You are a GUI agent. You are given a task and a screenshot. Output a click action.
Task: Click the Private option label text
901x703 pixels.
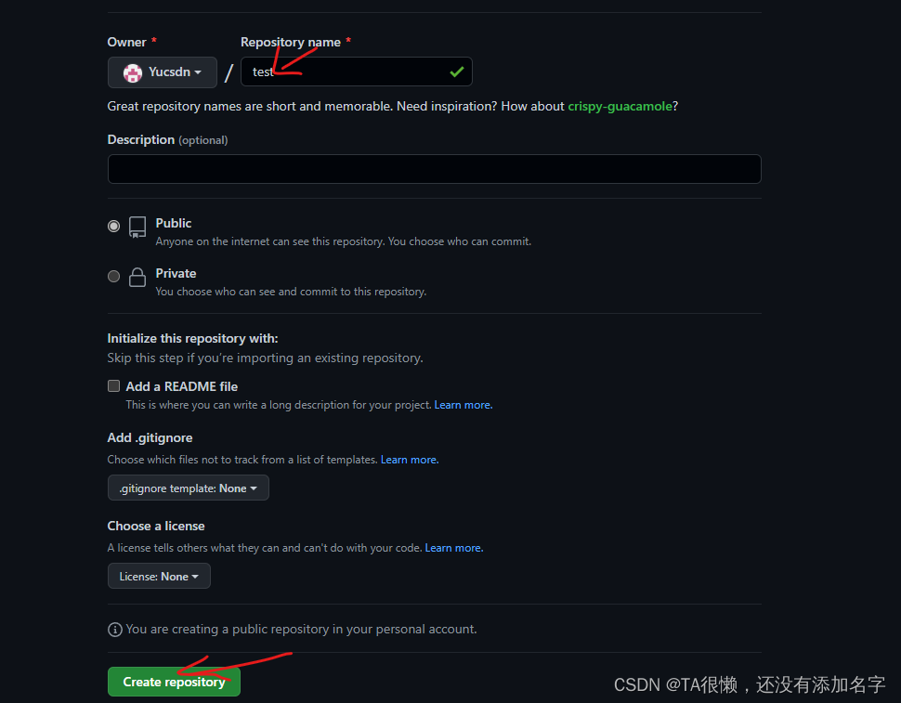[x=176, y=273]
